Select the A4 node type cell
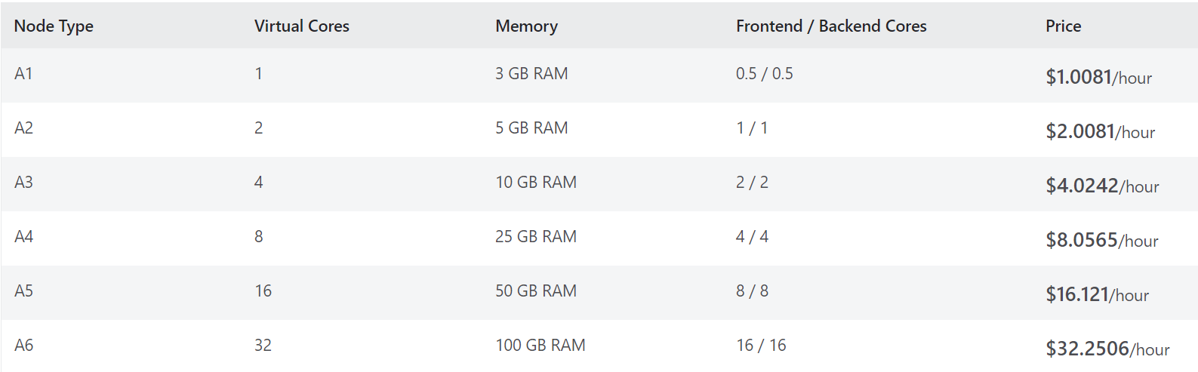The width and height of the screenshot is (1198, 372). pyautogui.click(x=23, y=237)
